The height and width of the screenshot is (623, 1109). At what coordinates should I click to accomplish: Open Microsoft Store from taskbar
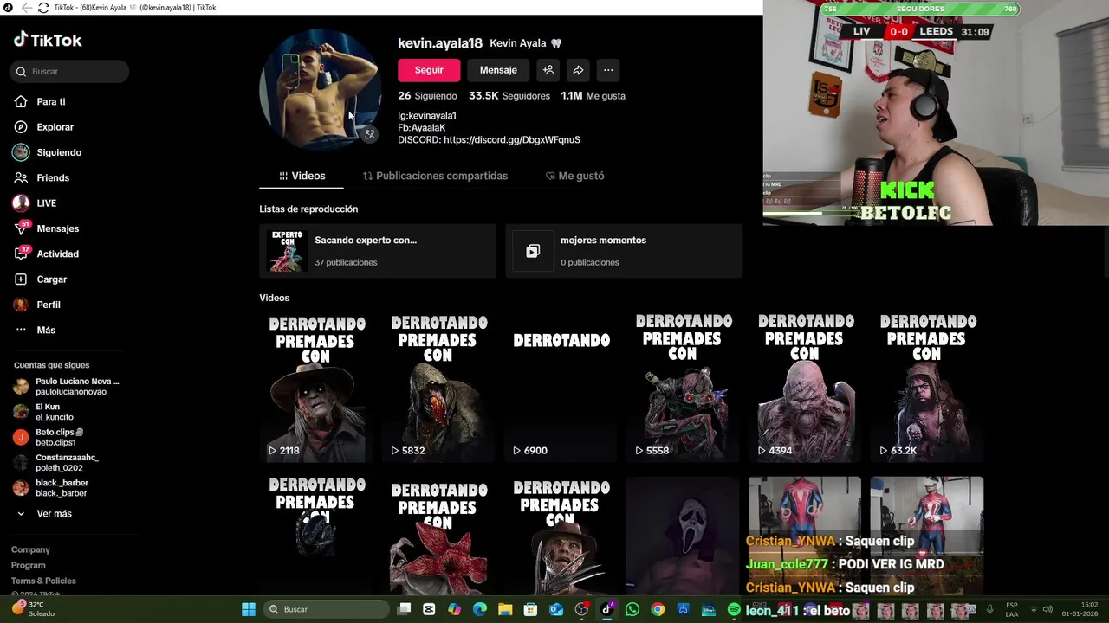[x=530, y=609]
